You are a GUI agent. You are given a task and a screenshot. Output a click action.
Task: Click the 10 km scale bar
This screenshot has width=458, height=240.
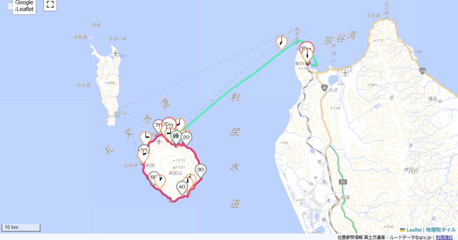coord(21,227)
